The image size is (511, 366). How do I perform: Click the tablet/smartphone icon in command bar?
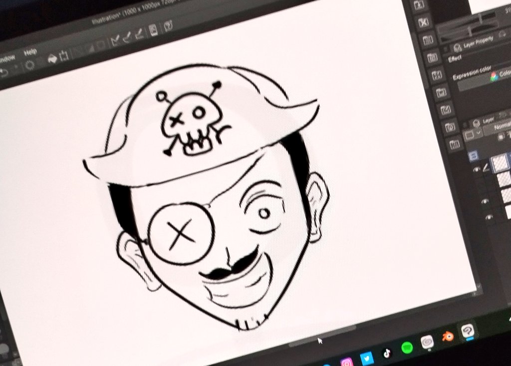coord(153,29)
